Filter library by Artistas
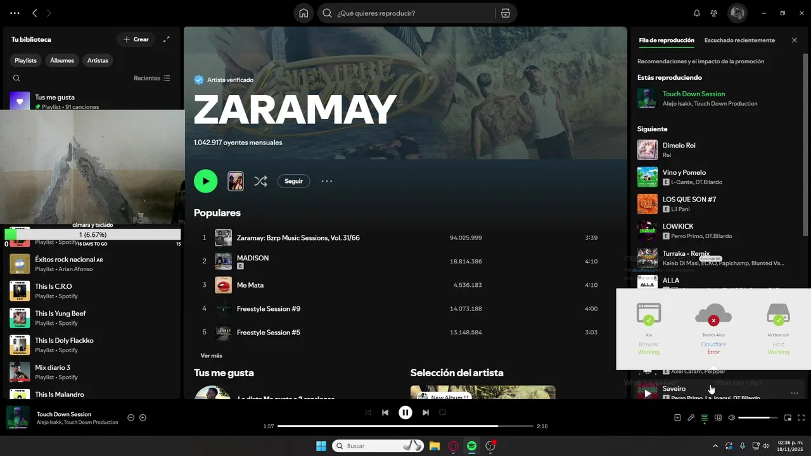Image resolution: width=811 pixels, height=456 pixels. pos(98,61)
